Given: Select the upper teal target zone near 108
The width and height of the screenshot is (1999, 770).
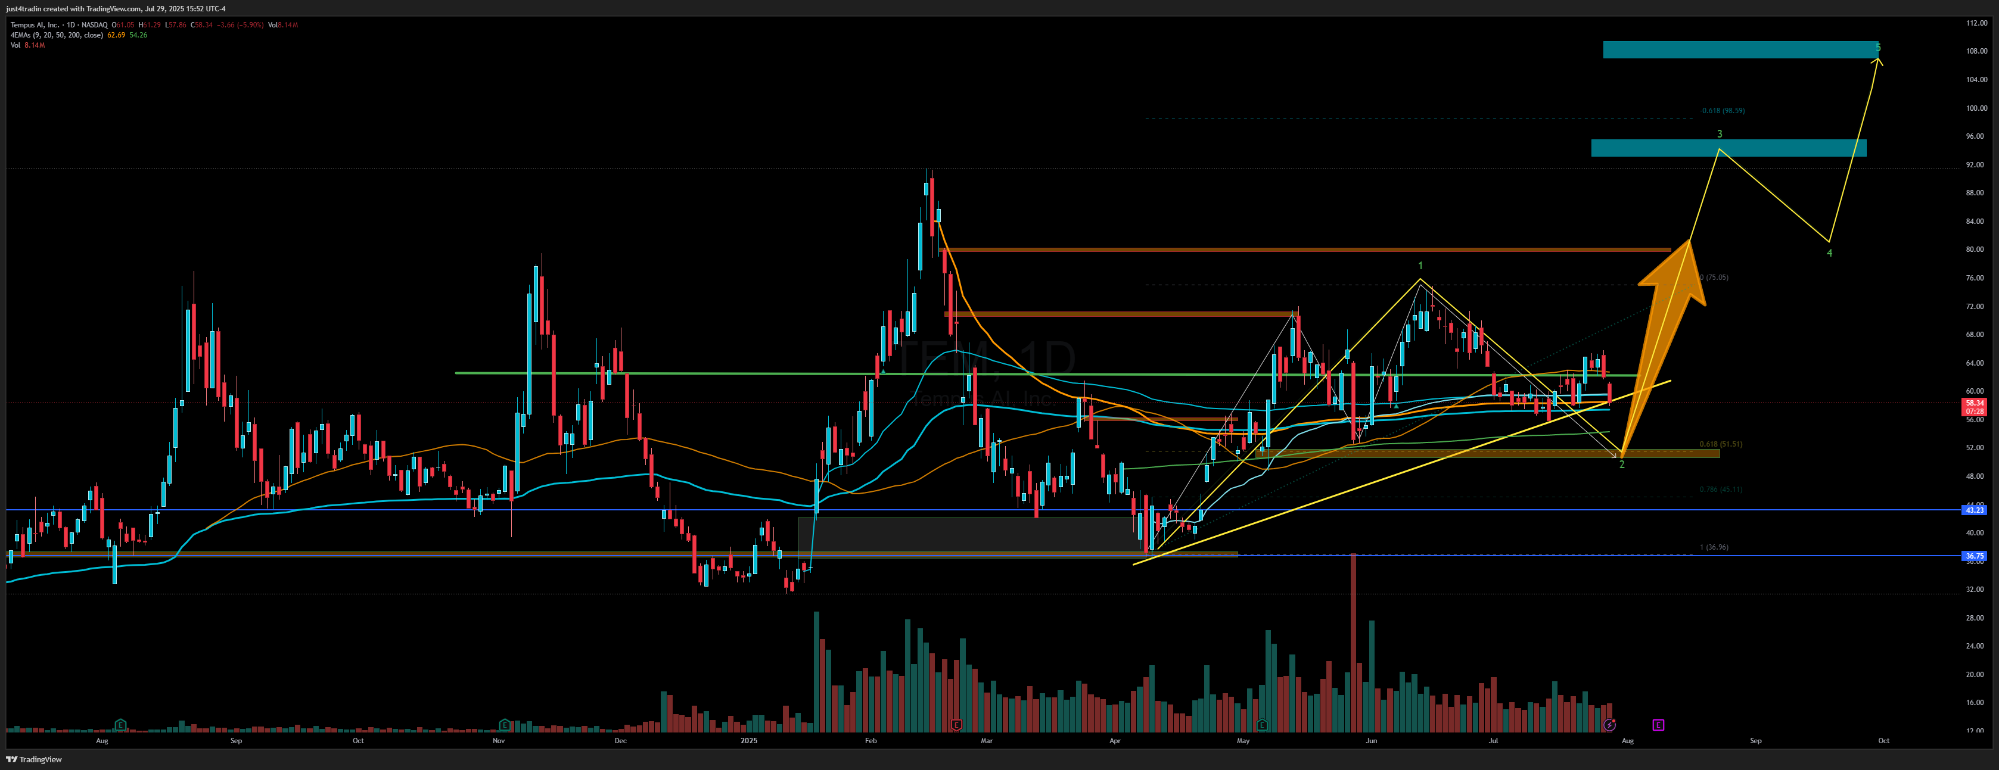Looking at the screenshot, I should tap(1740, 49).
